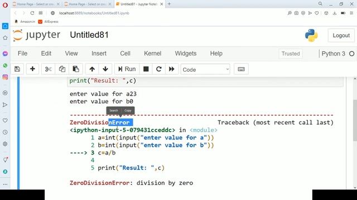This screenshot has height=200, width=357.
Task: Open Settings gear in Opera sidebar
Action: click(5, 144)
